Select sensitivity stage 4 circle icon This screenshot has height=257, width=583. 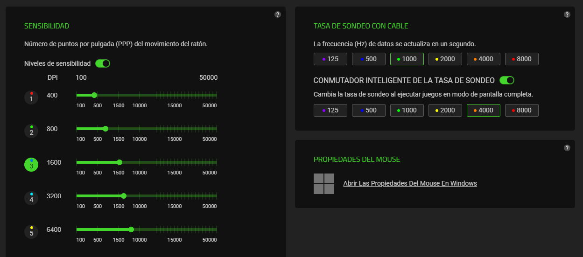(31, 198)
